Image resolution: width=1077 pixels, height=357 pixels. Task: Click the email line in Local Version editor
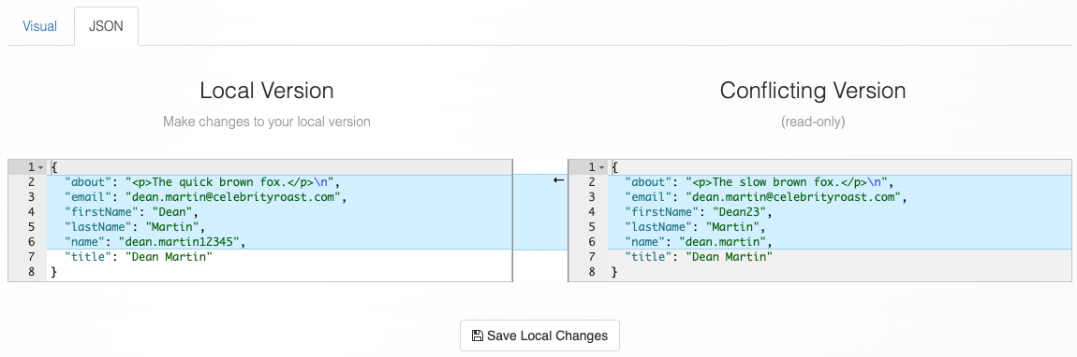point(280,197)
